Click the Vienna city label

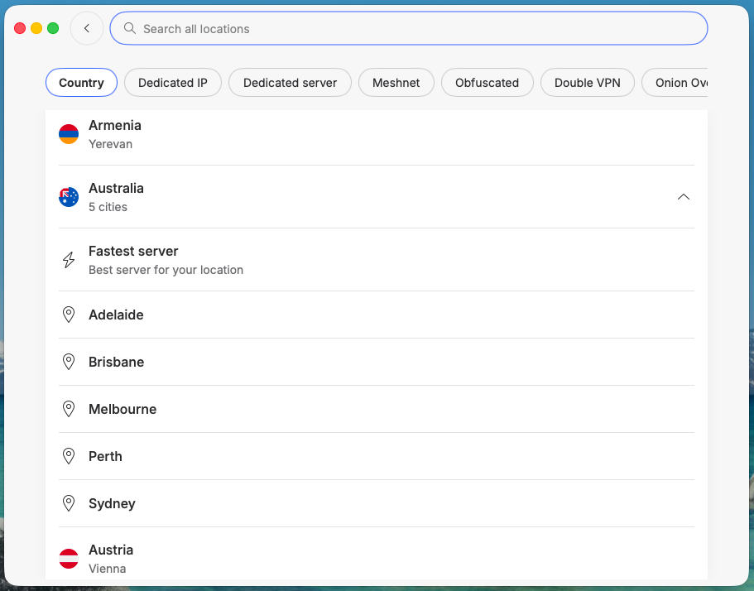[x=108, y=569]
